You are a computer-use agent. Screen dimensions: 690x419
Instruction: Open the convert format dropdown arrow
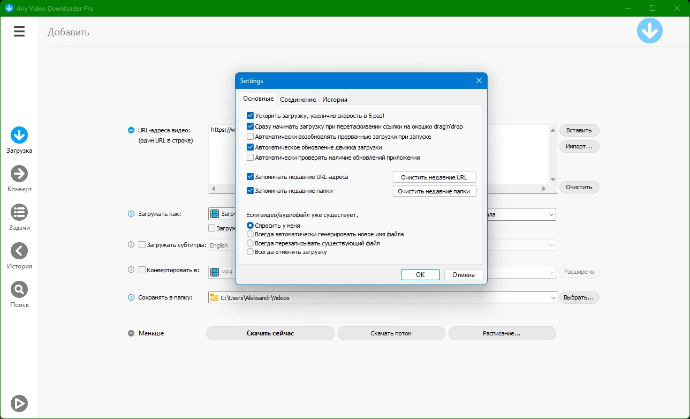(551, 272)
